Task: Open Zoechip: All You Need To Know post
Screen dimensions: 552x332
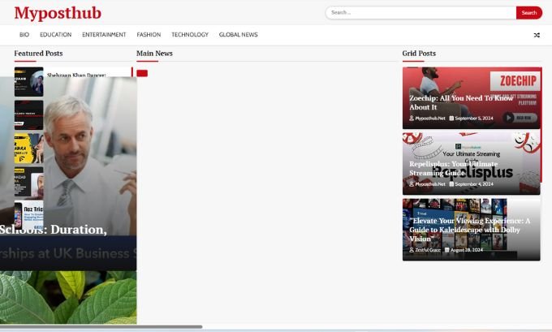Action: pyautogui.click(x=461, y=102)
